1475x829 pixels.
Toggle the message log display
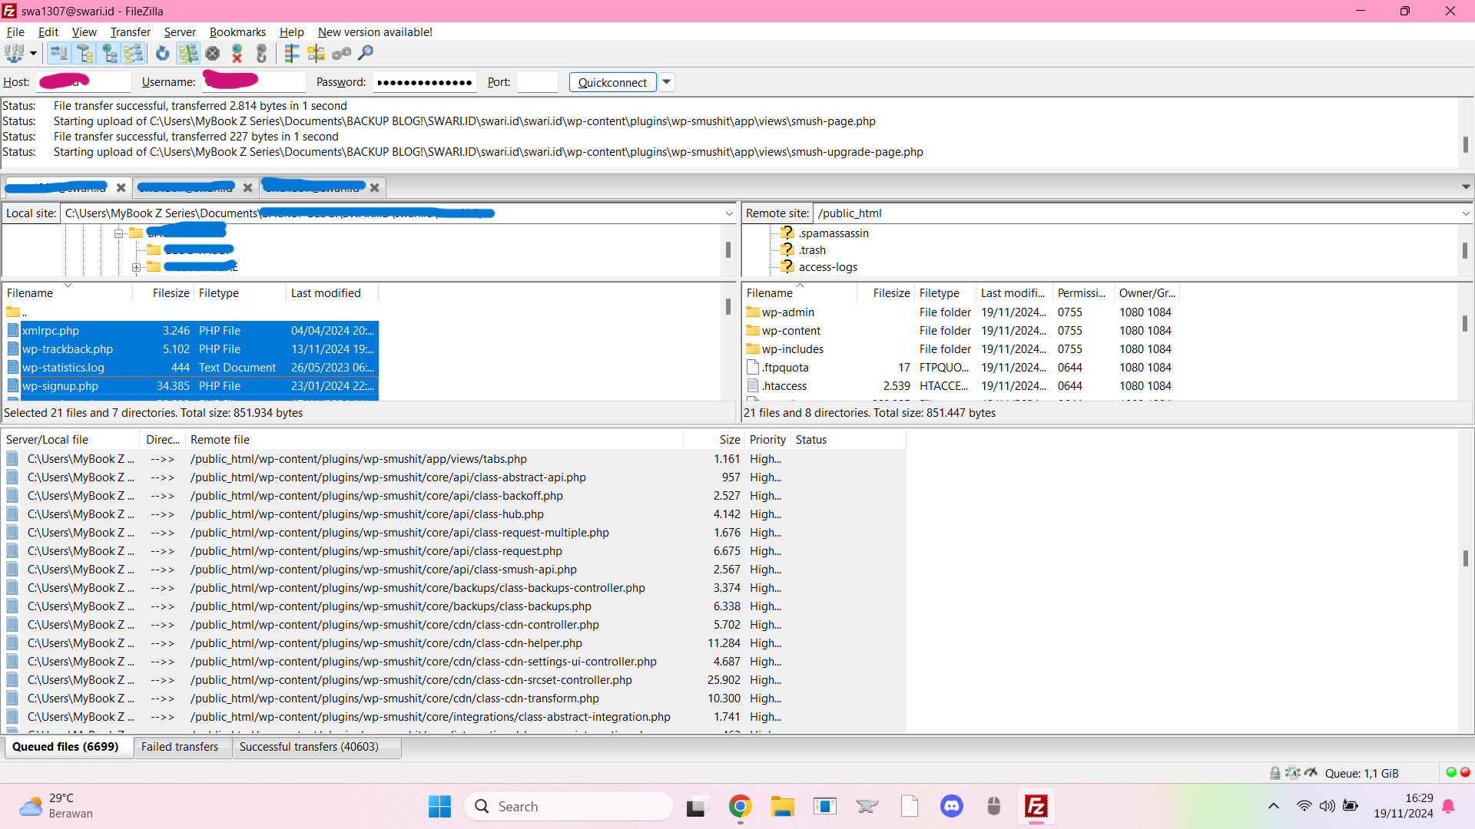click(59, 54)
